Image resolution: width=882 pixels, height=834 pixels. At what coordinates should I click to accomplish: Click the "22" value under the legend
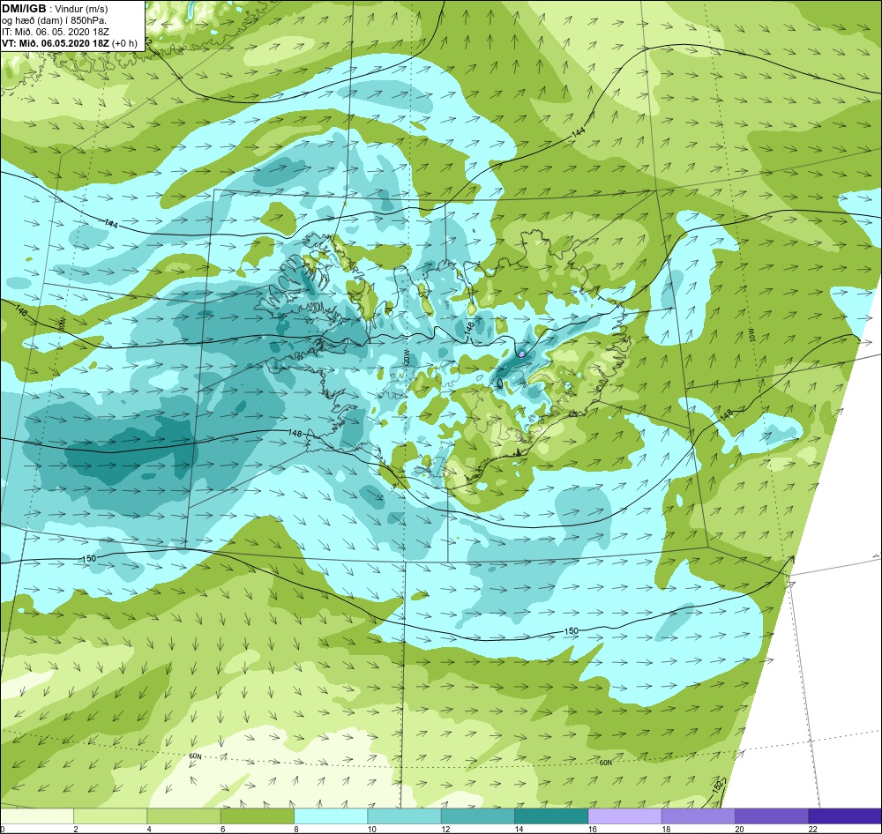click(813, 829)
